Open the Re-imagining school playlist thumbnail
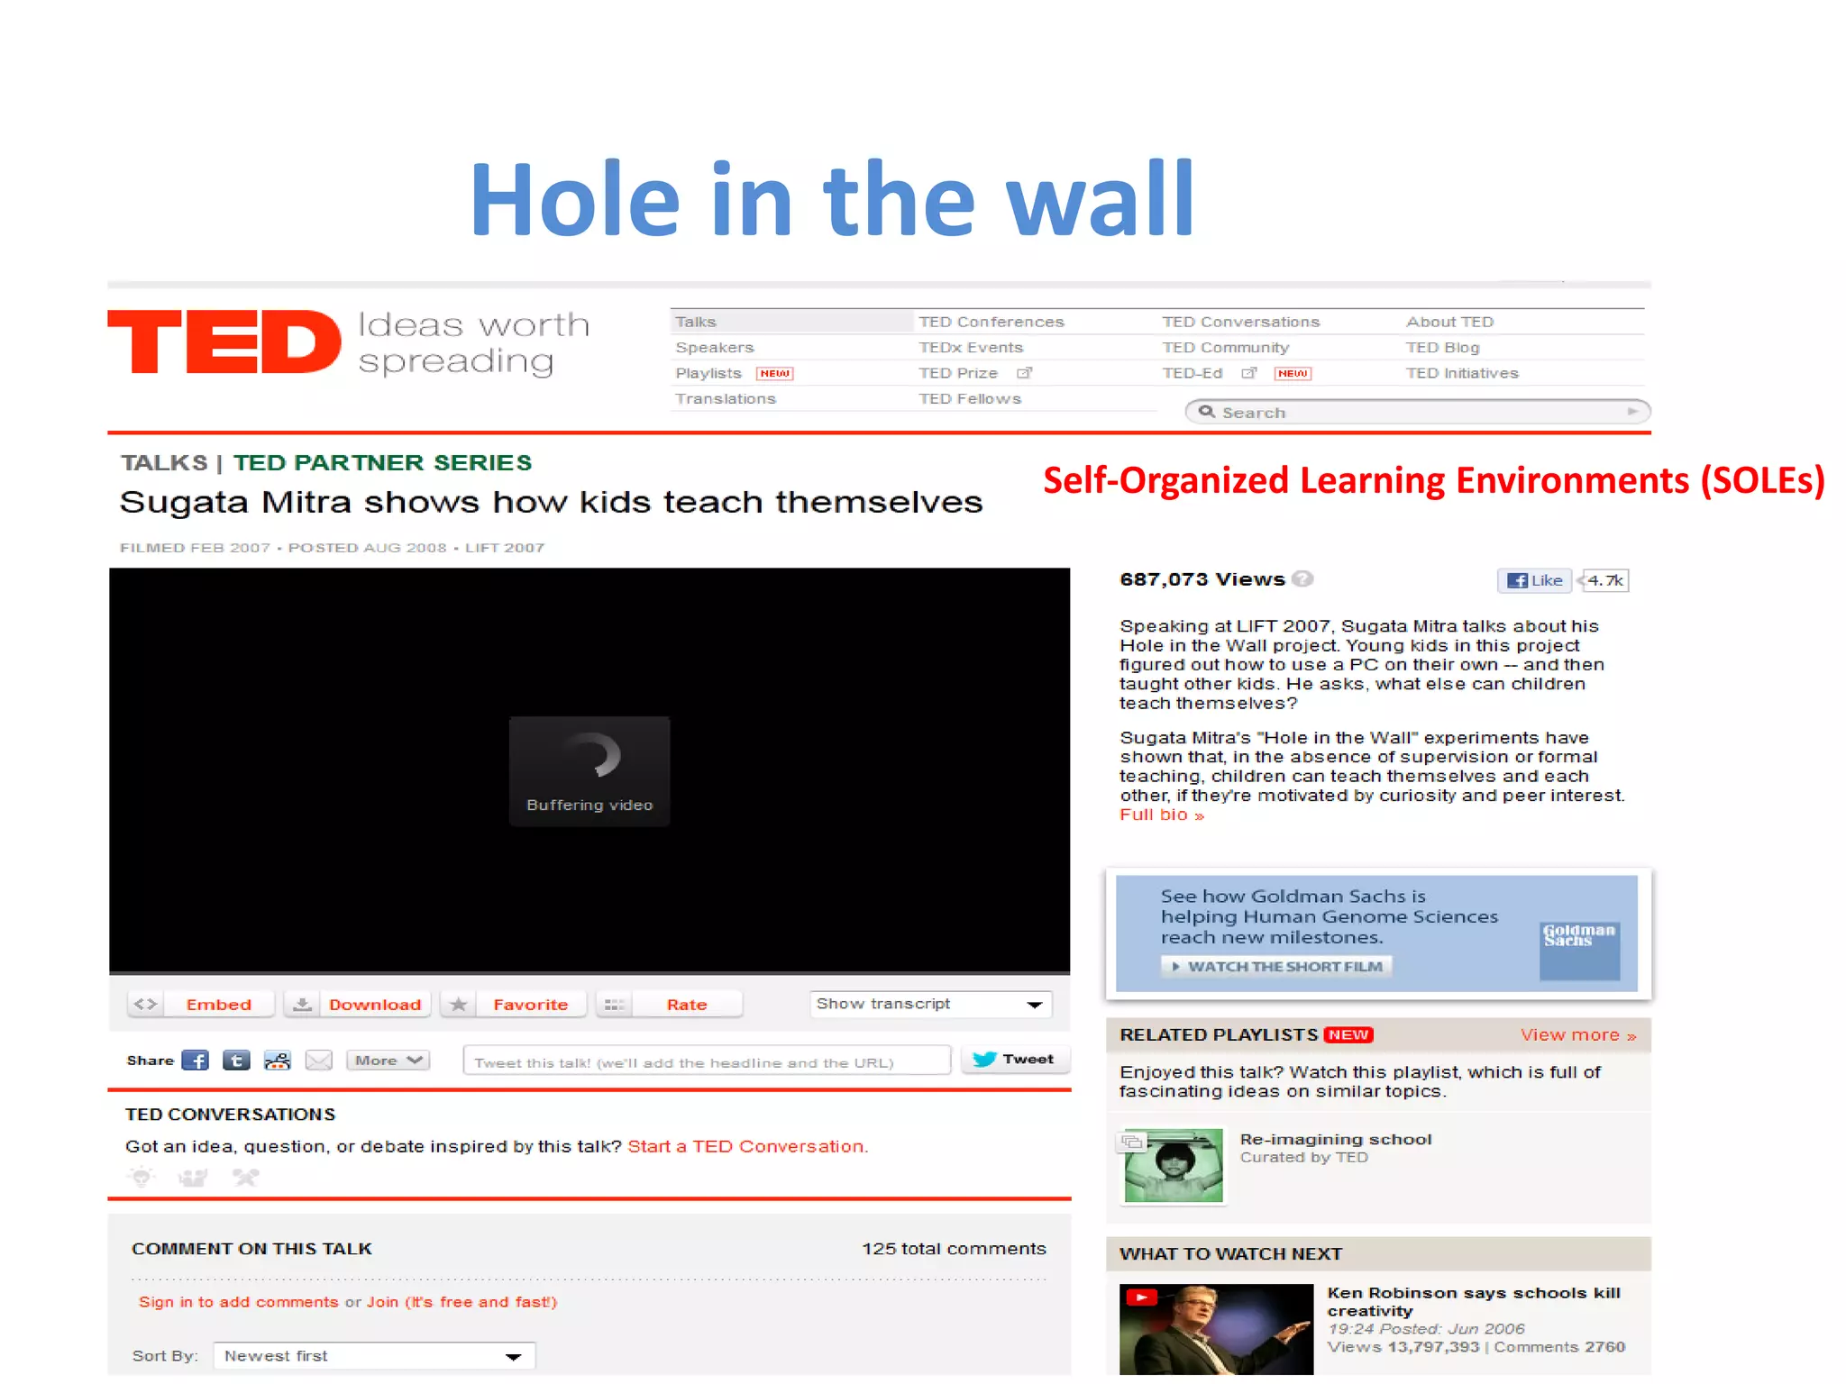The width and height of the screenshot is (1846, 1384). pos(1174,1166)
